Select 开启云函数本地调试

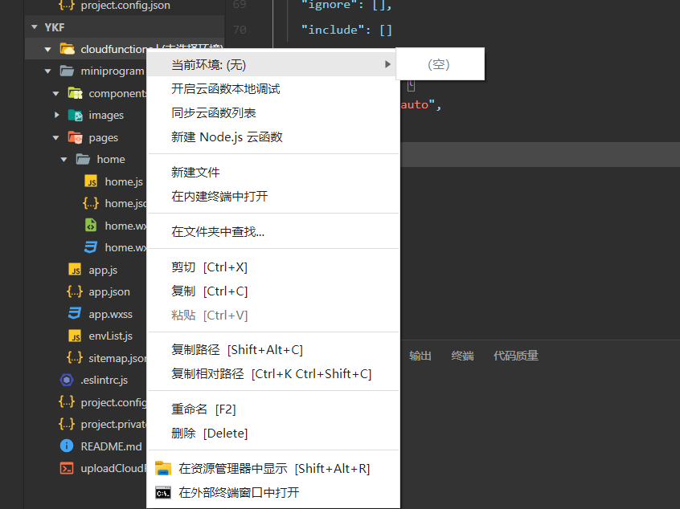pyautogui.click(x=273, y=89)
